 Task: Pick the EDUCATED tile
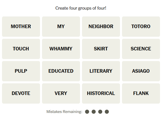(61, 71)
